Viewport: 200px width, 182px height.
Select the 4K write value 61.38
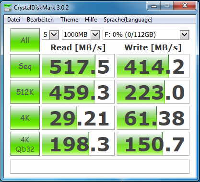tap(153, 118)
